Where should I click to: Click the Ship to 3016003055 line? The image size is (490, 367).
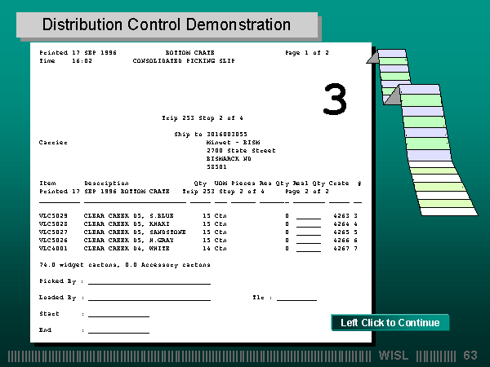[211, 135]
